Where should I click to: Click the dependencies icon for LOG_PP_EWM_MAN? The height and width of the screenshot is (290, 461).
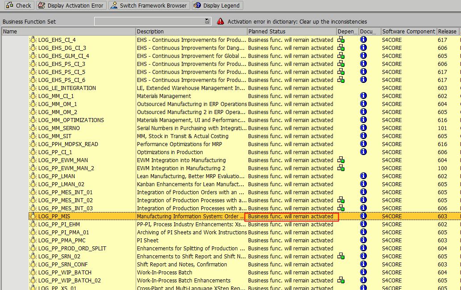coord(340,160)
